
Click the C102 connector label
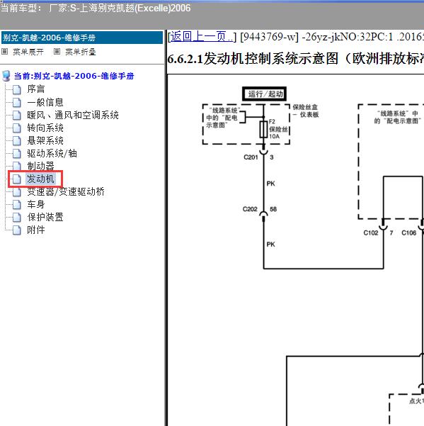[371, 232]
